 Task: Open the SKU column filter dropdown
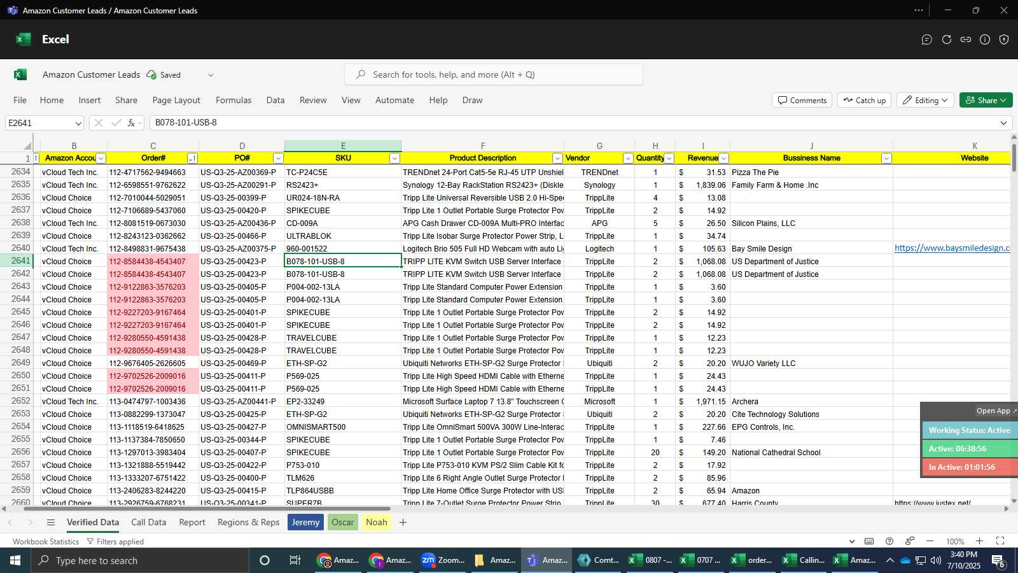click(394, 159)
